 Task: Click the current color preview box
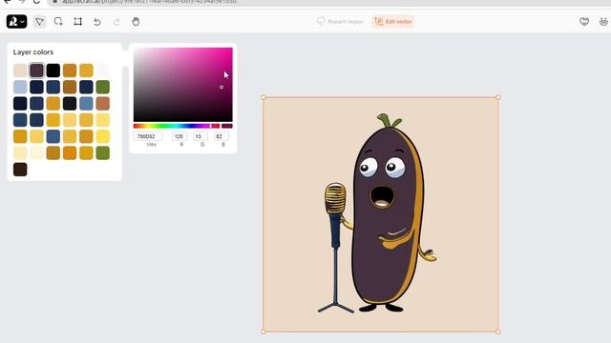(227, 126)
